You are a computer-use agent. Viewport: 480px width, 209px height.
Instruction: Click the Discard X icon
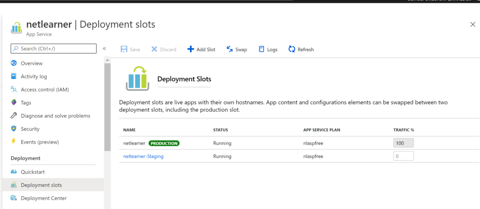click(154, 49)
